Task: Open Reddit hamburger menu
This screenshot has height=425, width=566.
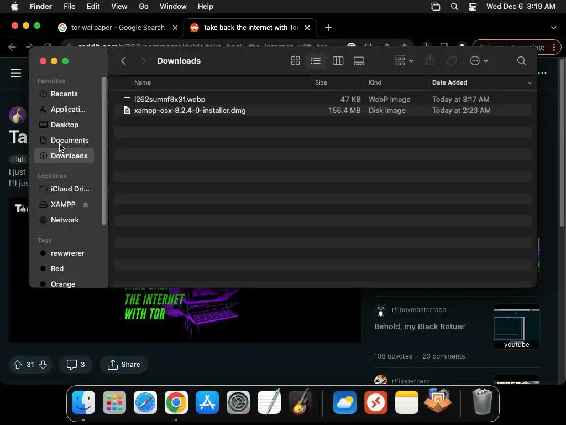Action: (x=16, y=73)
